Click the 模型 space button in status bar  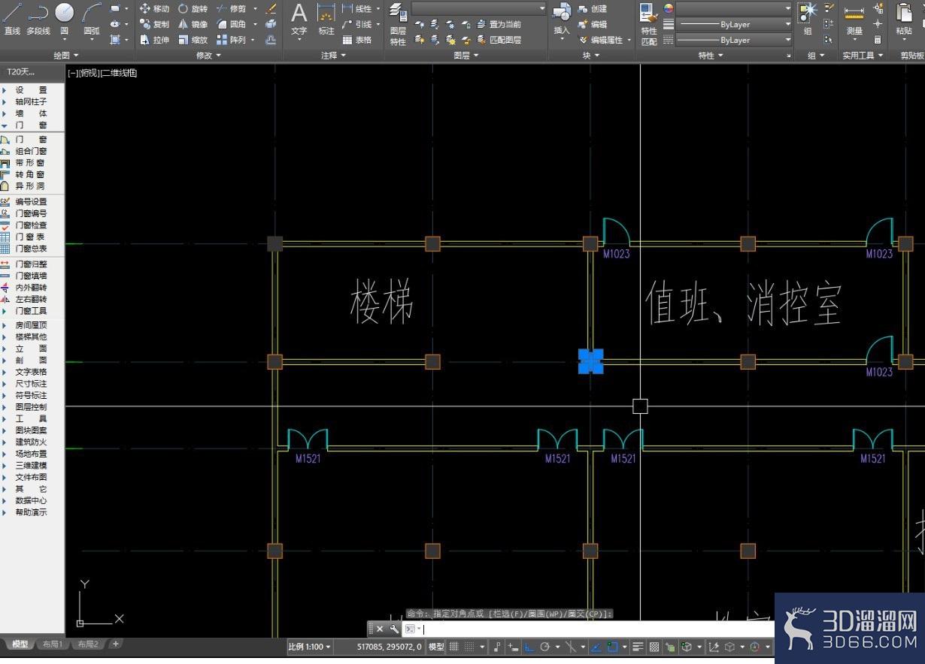click(x=436, y=647)
